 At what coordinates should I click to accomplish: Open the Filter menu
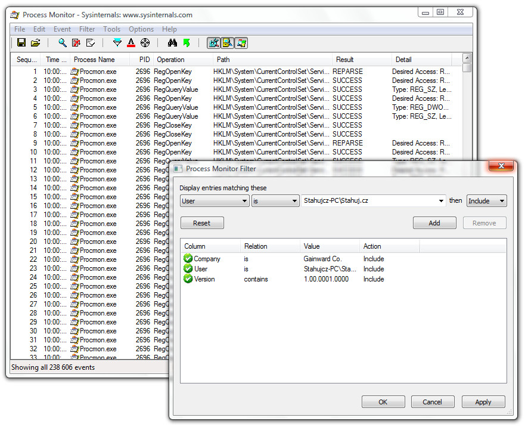[87, 29]
